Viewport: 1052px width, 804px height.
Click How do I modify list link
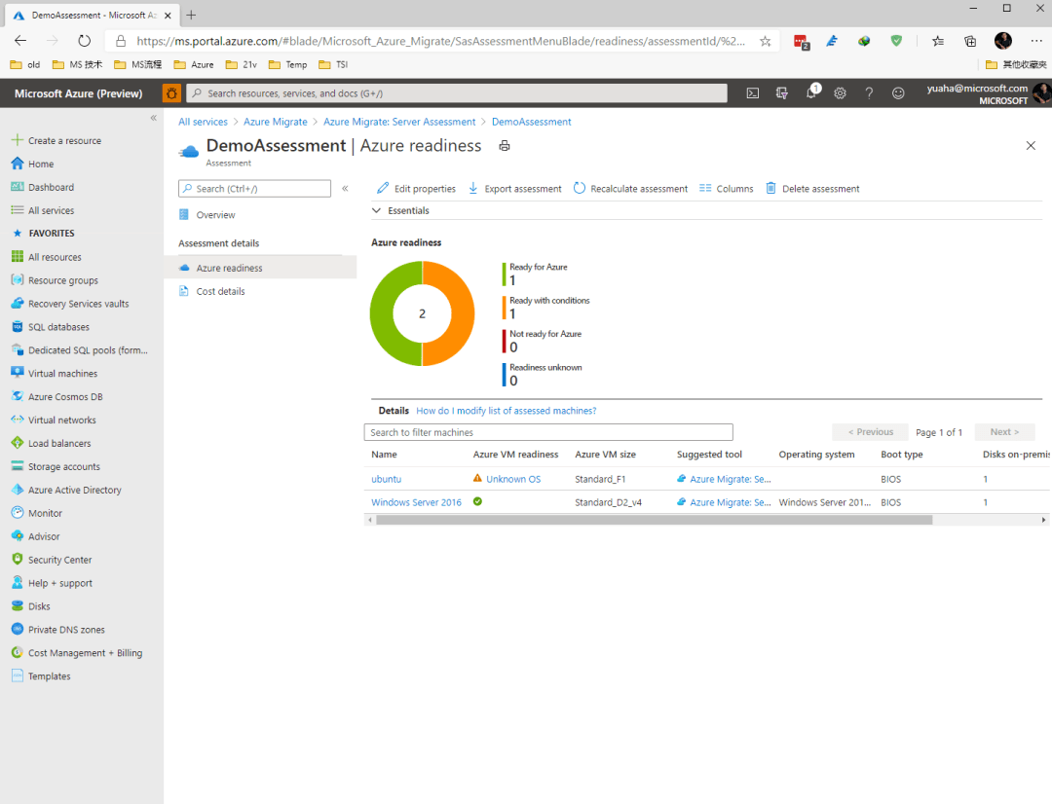506,411
